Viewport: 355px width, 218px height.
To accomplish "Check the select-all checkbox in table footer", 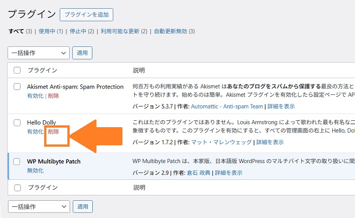I will click(17, 188).
